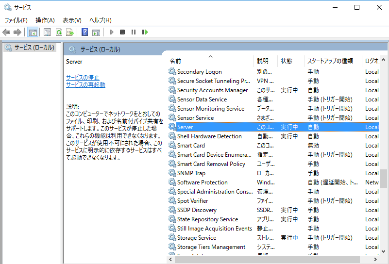Click the blue Help question mark icon
Viewport: 389px width, 264px height.
85,32
